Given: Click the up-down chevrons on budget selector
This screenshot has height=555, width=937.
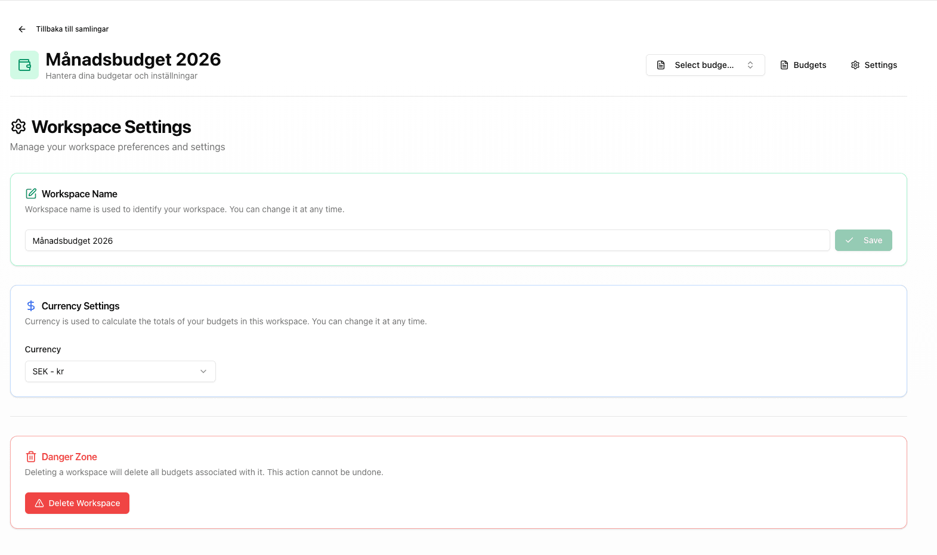Looking at the screenshot, I should click(750, 65).
